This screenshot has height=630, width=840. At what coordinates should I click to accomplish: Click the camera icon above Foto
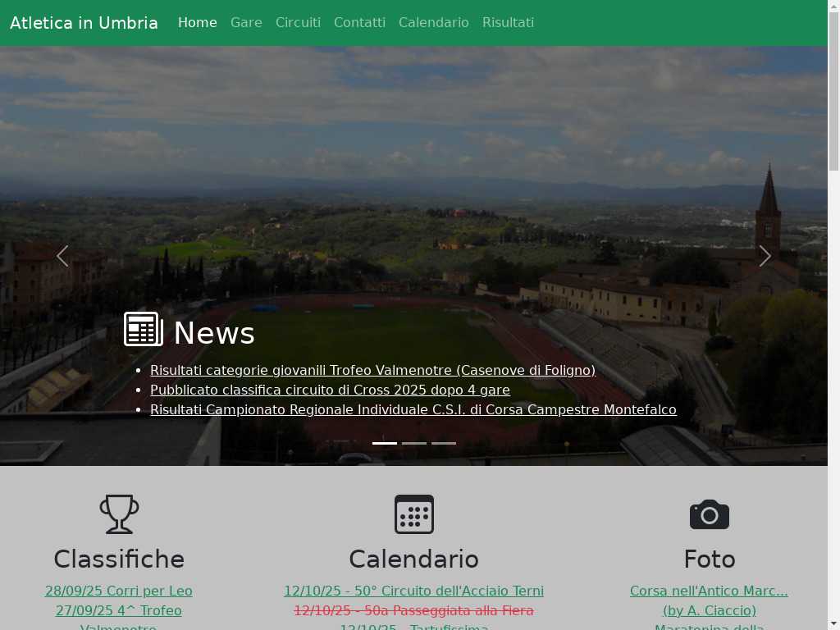tap(709, 514)
